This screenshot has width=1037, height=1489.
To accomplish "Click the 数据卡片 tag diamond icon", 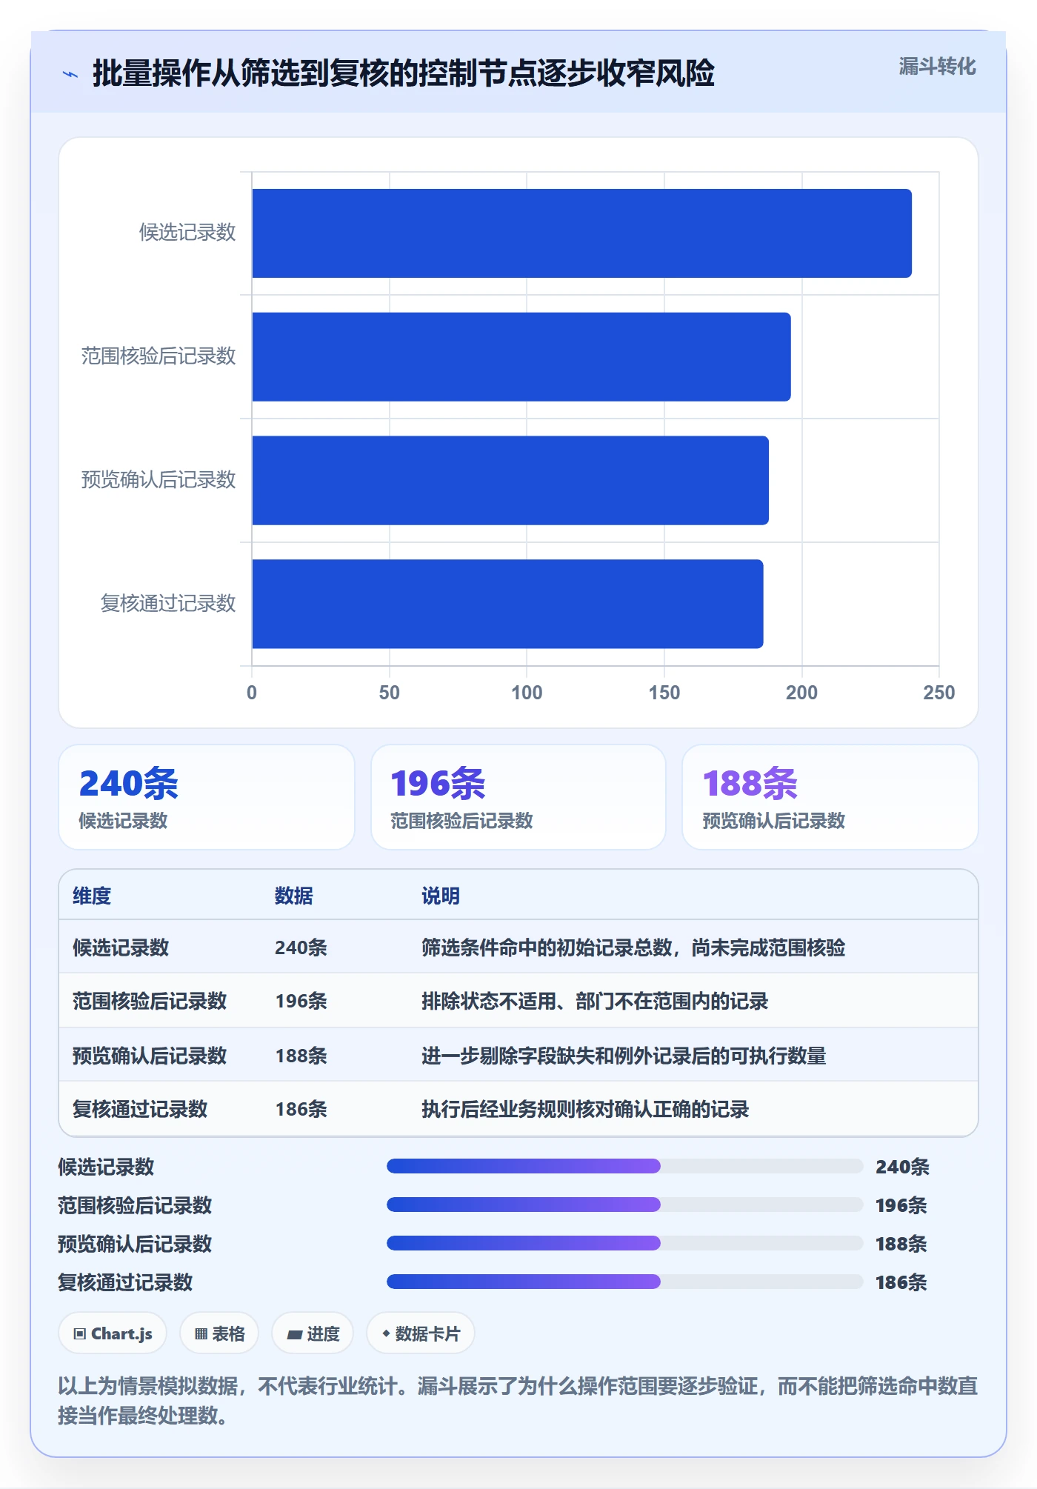I will coord(386,1333).
